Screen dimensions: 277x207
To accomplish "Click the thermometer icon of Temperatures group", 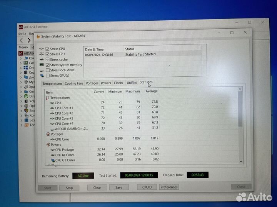I will pos(48,98).
